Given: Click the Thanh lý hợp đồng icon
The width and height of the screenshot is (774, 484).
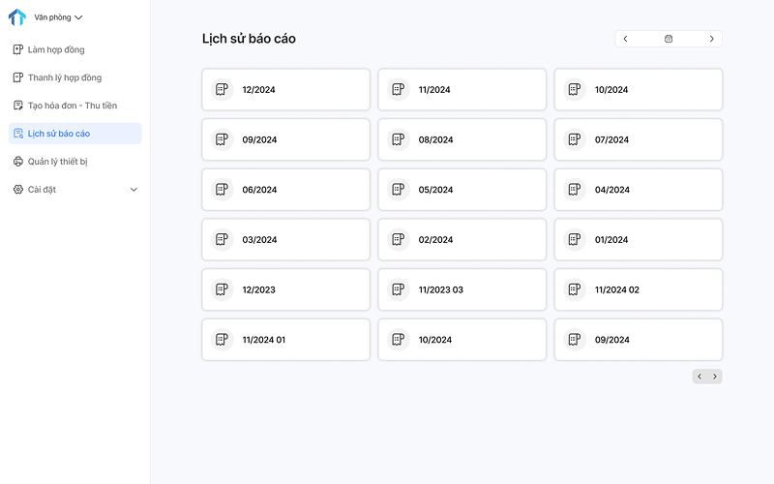Looking at the screenshot, I should (x=18, y=77).
